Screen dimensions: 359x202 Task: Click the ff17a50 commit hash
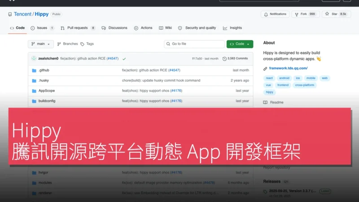point(197,59)
